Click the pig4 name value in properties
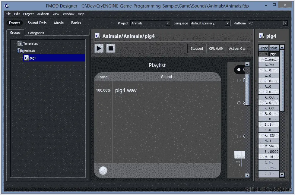The height and width of the screenshot is (195, 295). click(x=274, y=54)
